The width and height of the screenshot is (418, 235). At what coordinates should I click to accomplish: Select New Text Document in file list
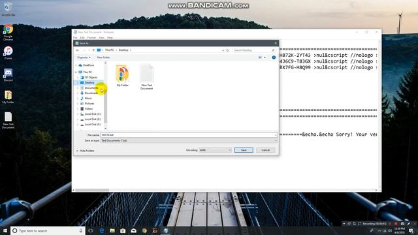(x=146, y=77)
